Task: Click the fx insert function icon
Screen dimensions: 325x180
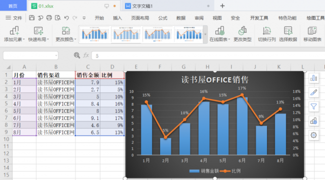Action: pos(86,55)
